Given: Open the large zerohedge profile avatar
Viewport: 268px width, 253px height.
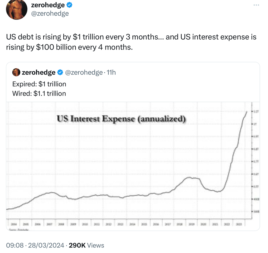Looking at the screenshot, I should [x=16, y=10].
